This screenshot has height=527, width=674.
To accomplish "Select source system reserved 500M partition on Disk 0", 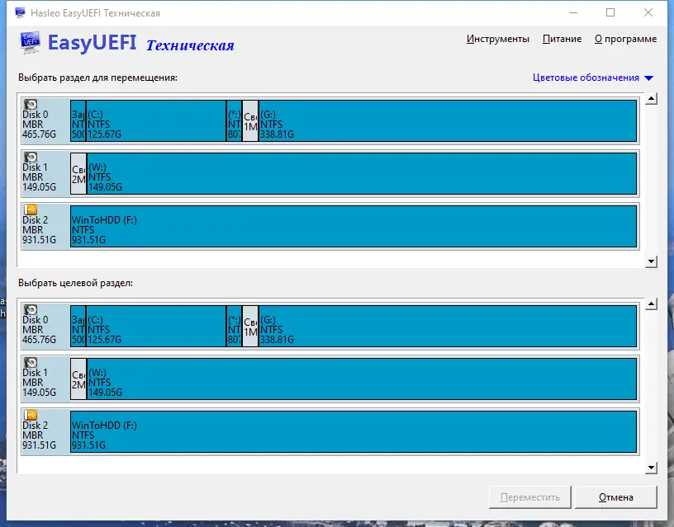I will 78,120.
